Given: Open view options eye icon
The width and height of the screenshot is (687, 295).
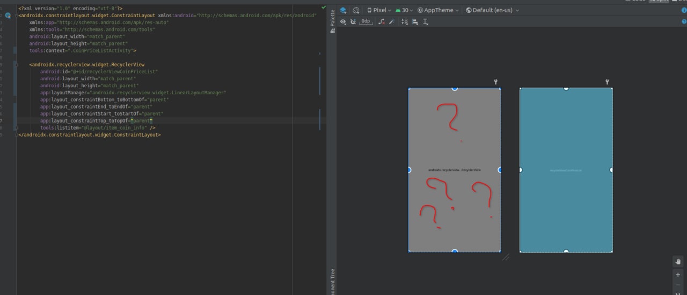Looking at the screenshot, I should pyautogui.click(x=343, y=21).
